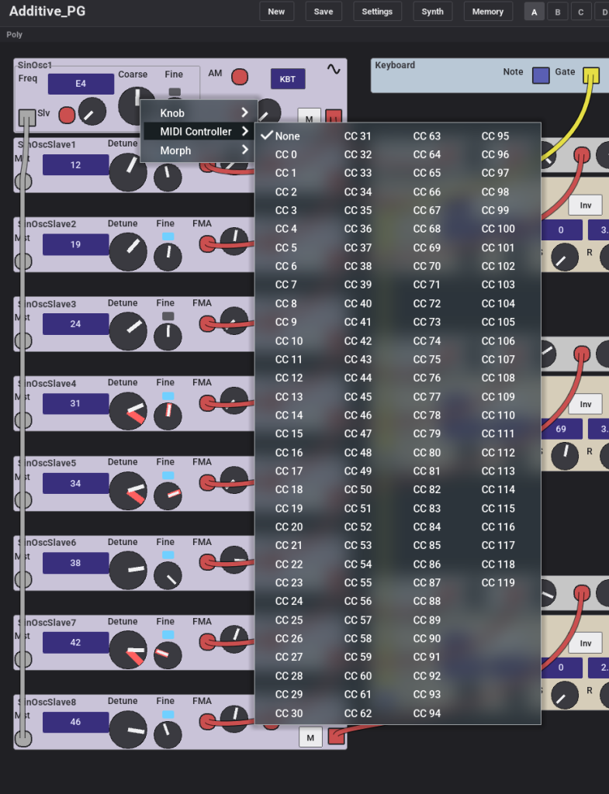Open SinOscSlave5 value box showing 34
This screenshot has height=794, width=609.
[75, 484]
